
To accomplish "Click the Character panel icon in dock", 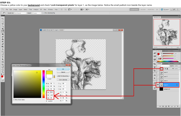I will 155,75.
